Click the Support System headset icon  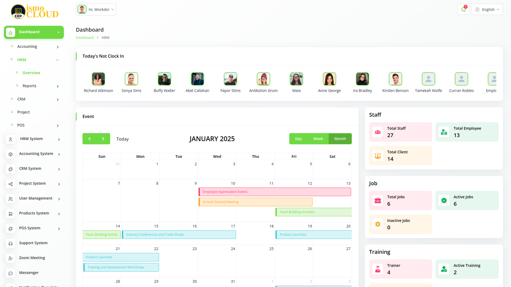(x=11, y=243)
